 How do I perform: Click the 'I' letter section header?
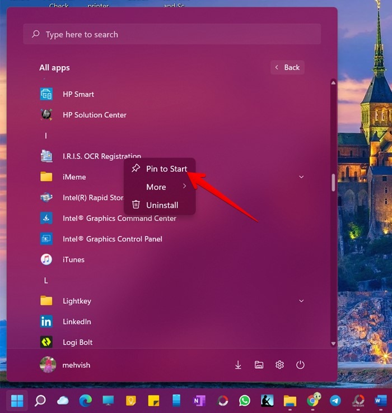[46, 136]
